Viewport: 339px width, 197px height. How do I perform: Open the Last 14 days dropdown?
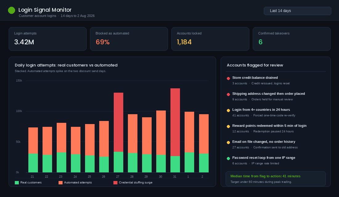coord(297,11)
